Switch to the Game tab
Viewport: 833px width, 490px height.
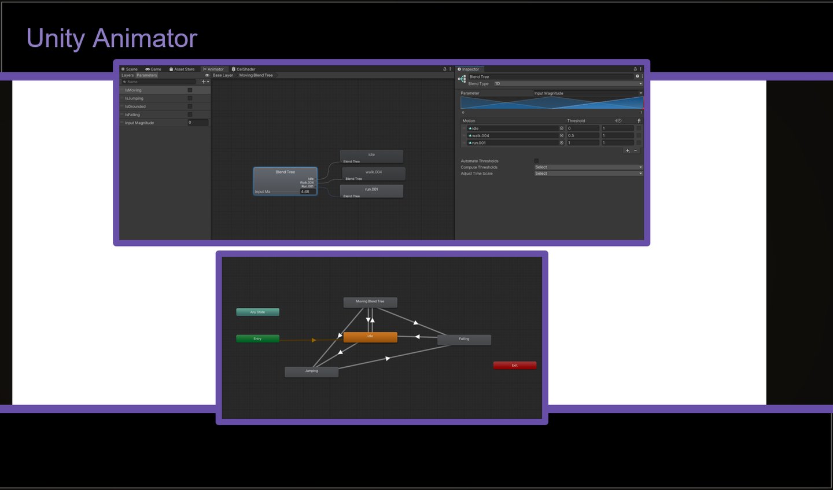point(153,69)
